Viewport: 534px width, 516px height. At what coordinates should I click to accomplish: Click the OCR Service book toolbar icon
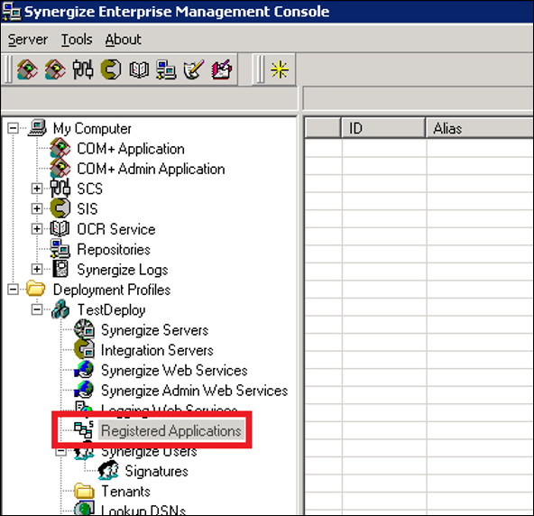click(x=139, y=69)
